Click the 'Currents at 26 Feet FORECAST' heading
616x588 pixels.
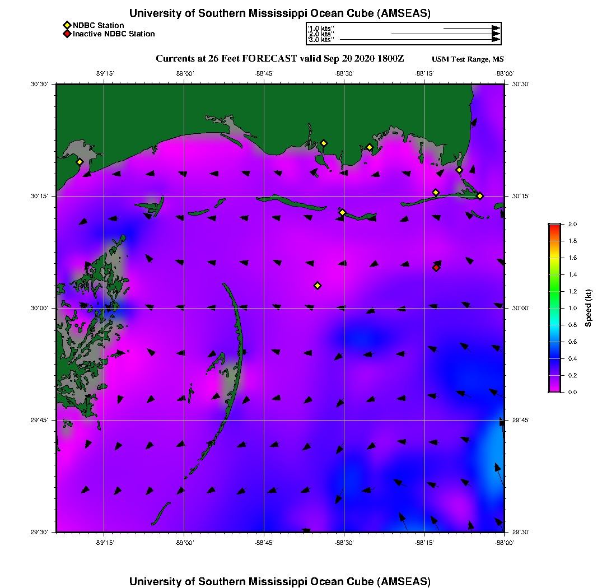point(226,59)
